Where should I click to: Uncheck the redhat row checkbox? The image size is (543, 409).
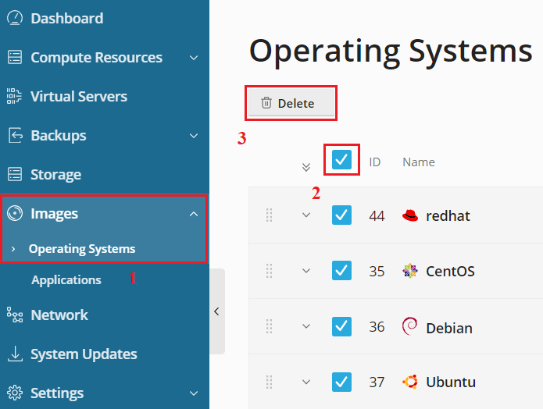tap(341, 215)
